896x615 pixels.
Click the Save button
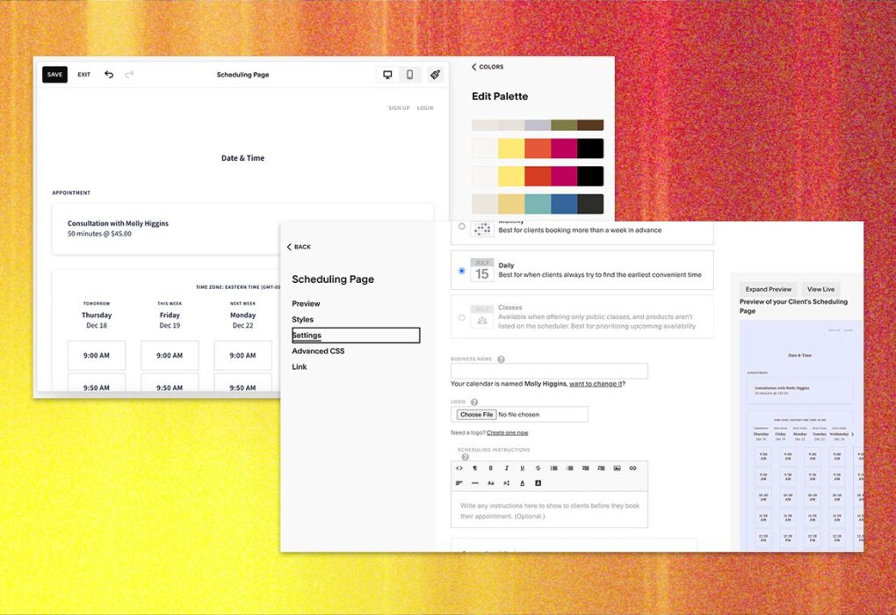[x=54, y=75]
